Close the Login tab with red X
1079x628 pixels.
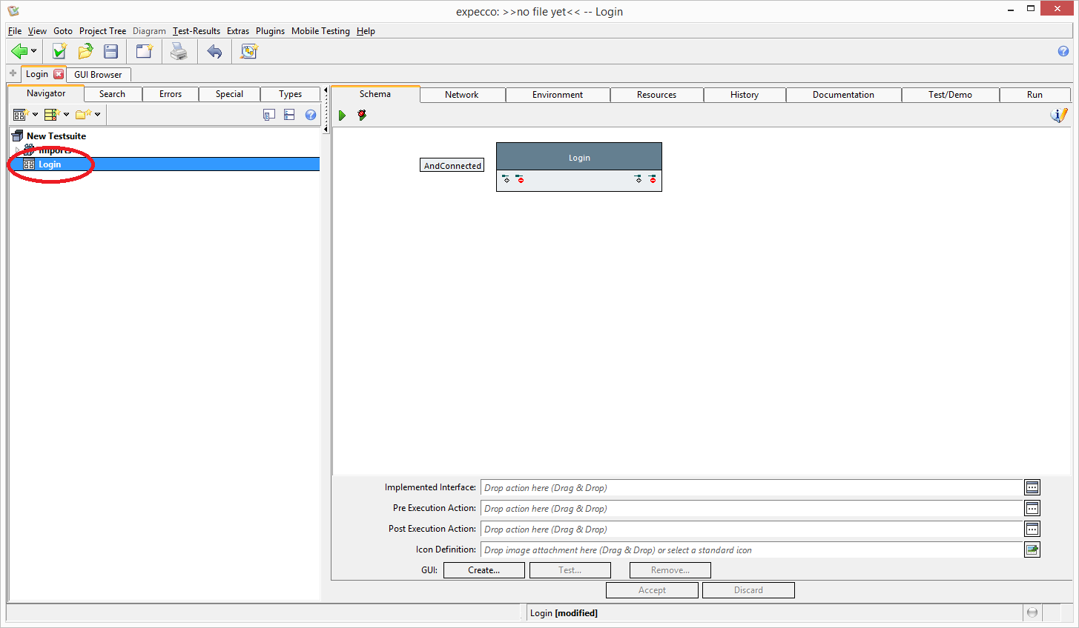tap(59, 74)
